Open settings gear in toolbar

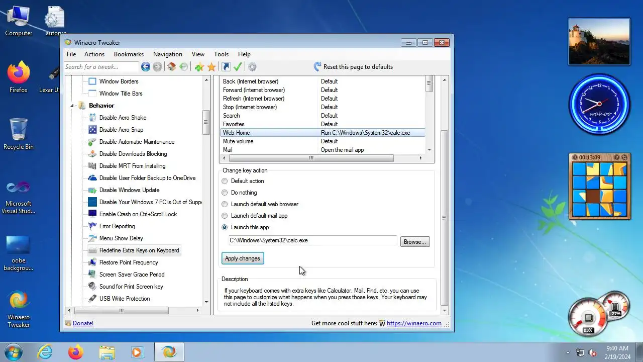coord(252,67)
